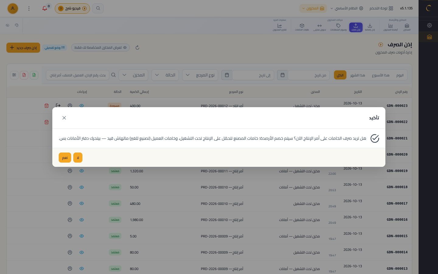438x274 pixels.
Task: Click the refresh icon beside the filter chip
Action: pyautogui.click(x=137, y=47)
